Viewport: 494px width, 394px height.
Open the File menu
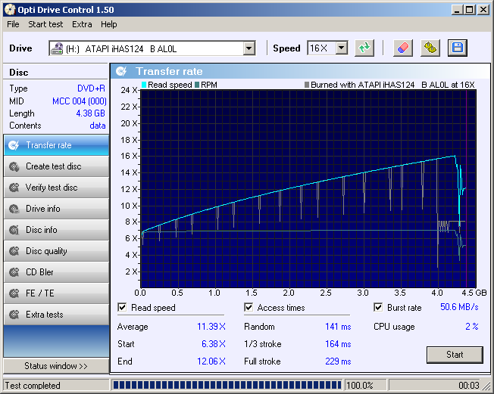click(x=13, y=24)
